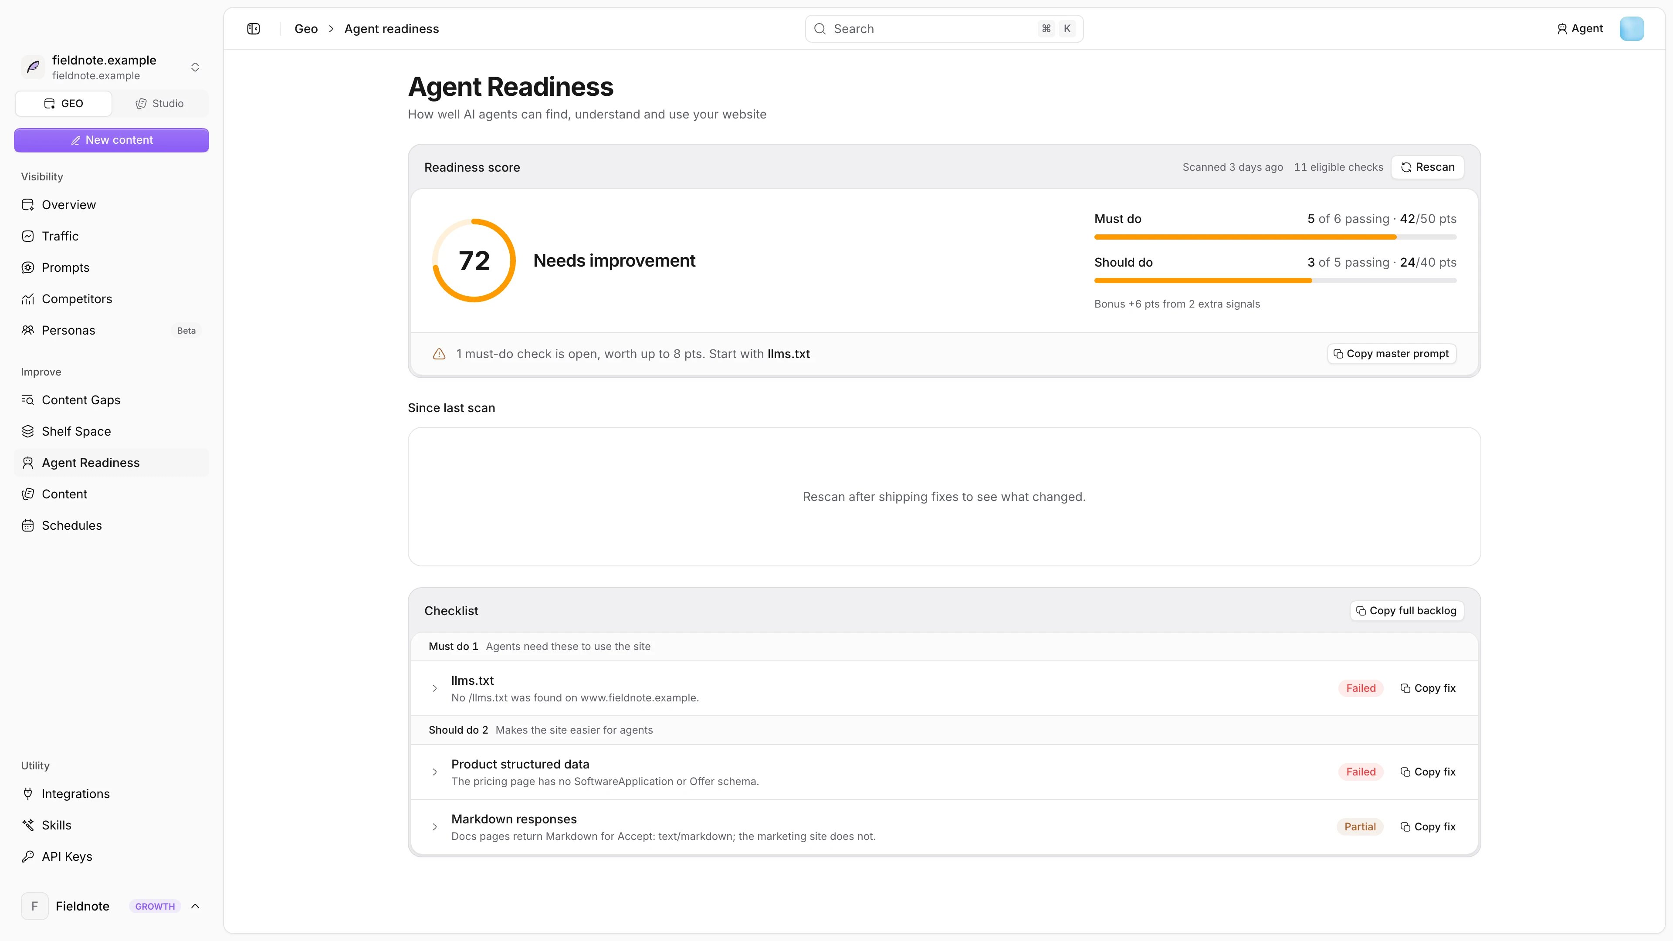Screen dimensions: 1673x941
Task: Click the Schedules calendar icon
Action: click(28, 525)
